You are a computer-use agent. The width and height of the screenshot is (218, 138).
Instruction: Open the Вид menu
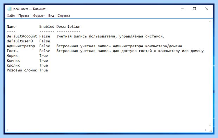(51, 16)
